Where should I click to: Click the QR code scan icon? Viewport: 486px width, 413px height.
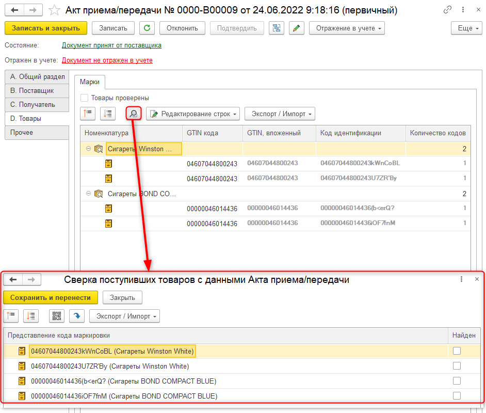[57, 316]
